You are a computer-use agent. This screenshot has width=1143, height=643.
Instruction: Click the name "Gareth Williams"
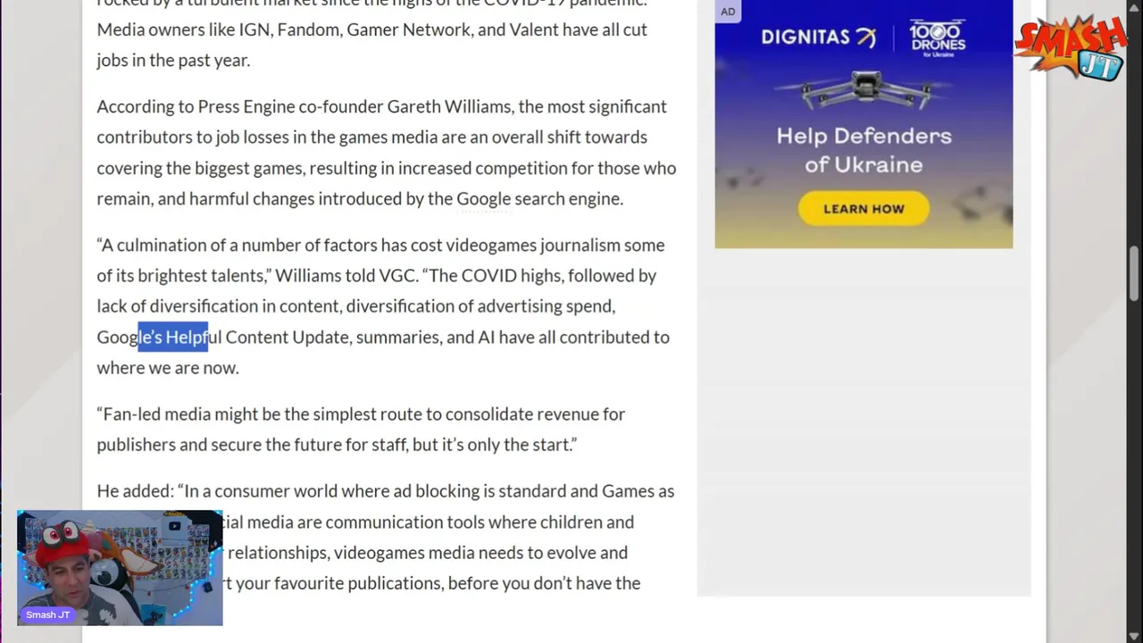449,106
